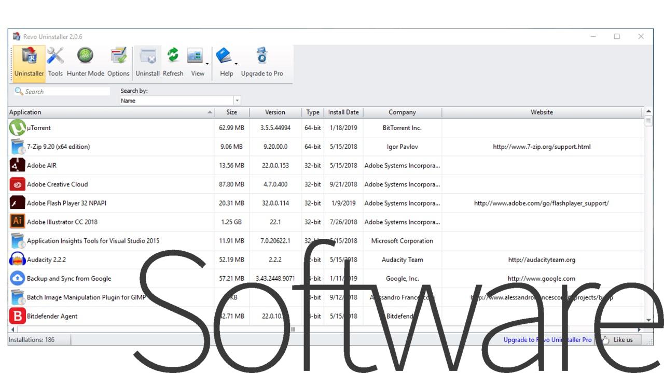Select the Application Insights Tools icon
664x373 pixels.
pos(18,241)
